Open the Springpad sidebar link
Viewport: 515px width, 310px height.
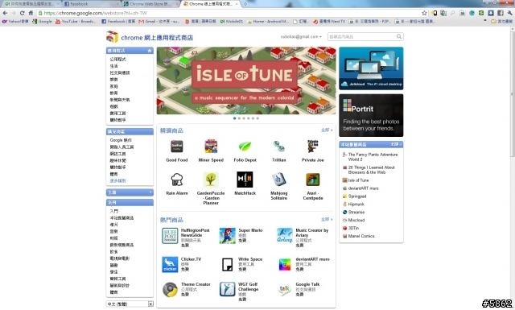pyautogui.click(x=357, y=196)
